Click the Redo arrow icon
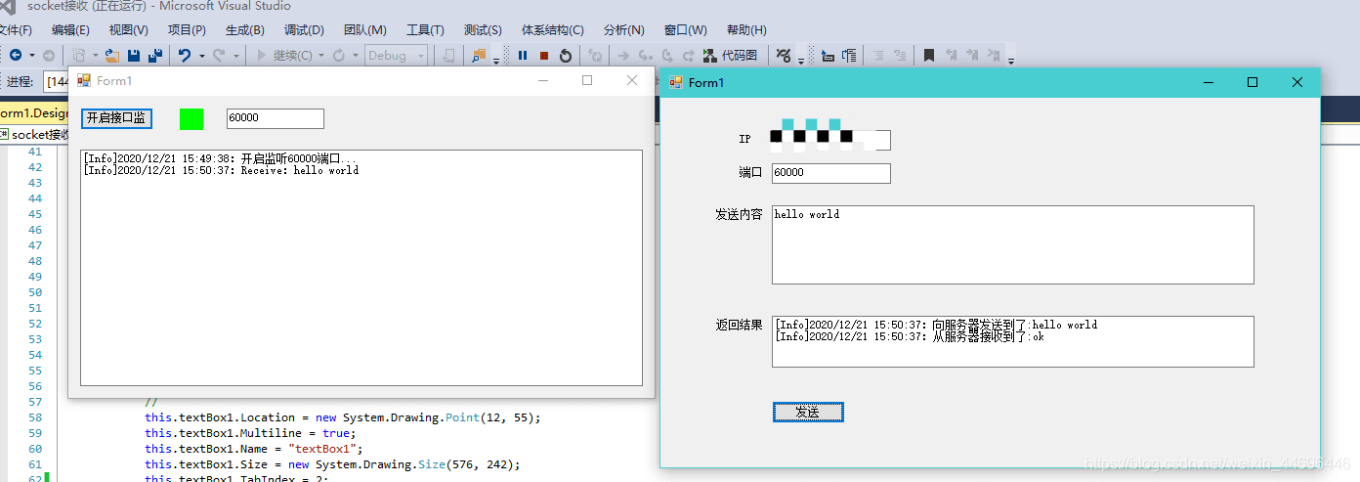This screenshot has height=482, width=1360. click(x=219, y=56)
